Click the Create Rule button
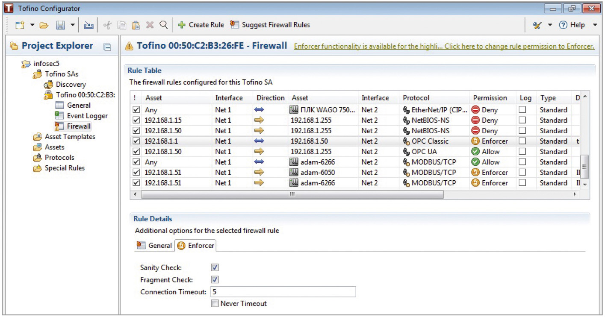Viewport: 605px width, 317px height. tap(201, 25)
